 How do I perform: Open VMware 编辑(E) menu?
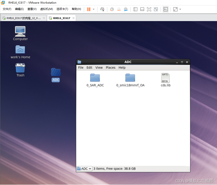coord(19,9)
